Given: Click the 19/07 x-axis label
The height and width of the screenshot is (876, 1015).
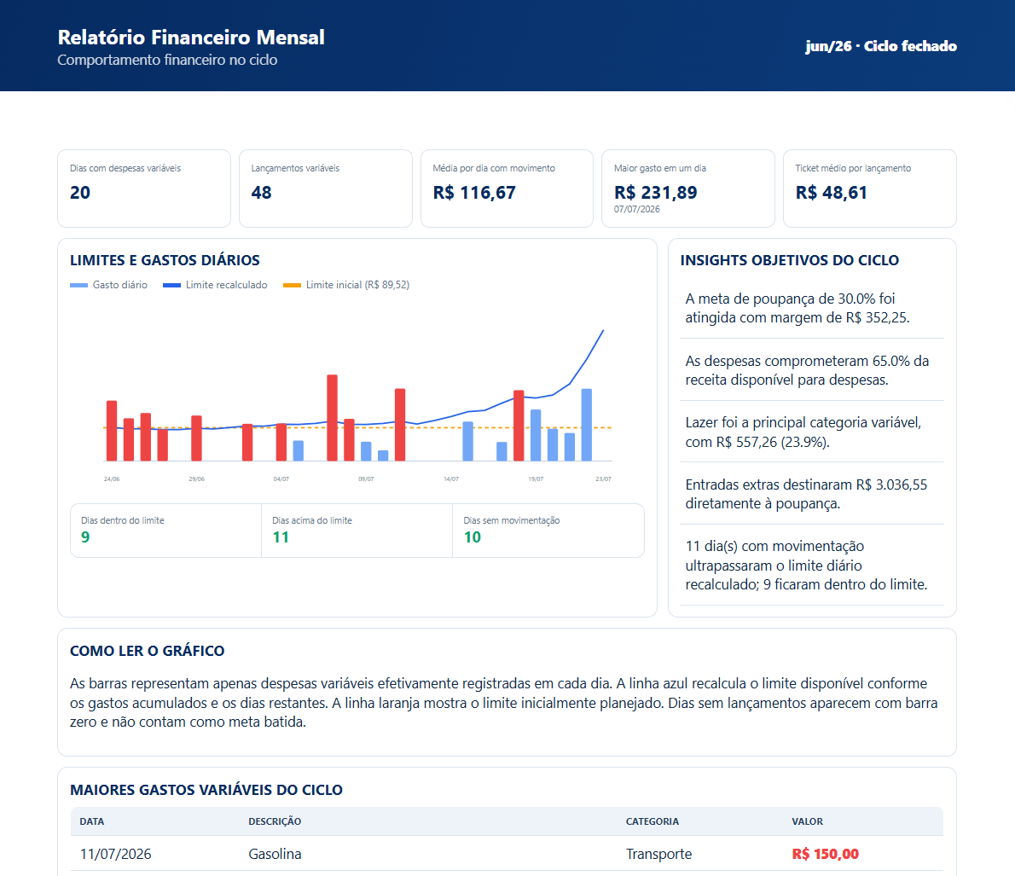Looking at the screenshot, I should tap(536, 479).
